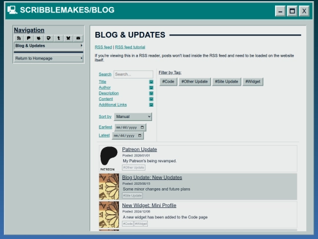Screen dimensions: 318x239
Task: Minimize the SCRIBBLEMAKES/BLOG window
Action: (x=280, y=11)
